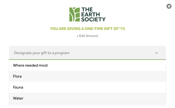Click the double-arrow before Edit Amount
The image size is (175, 108).
pyautogui.click(x=78, y=36)
